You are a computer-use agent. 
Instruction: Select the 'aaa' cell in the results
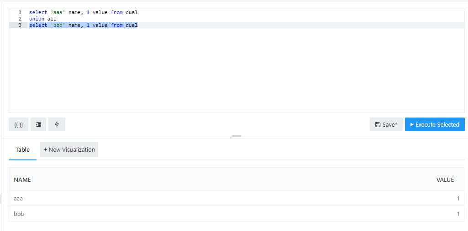pyautogui.click(x=18, y=198)
